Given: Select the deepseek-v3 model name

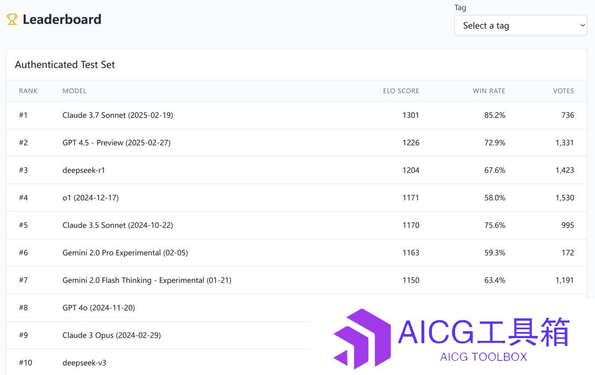Looking at the screenshot, I should click(84, 363).
